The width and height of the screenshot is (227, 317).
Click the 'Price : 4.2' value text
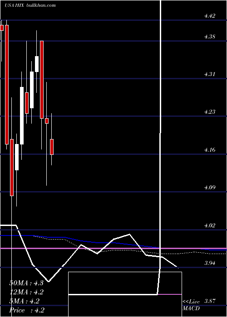[27, 310]
